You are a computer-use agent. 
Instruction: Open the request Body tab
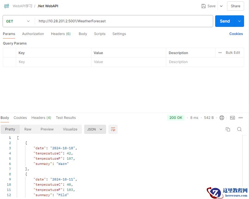[83, 34]
